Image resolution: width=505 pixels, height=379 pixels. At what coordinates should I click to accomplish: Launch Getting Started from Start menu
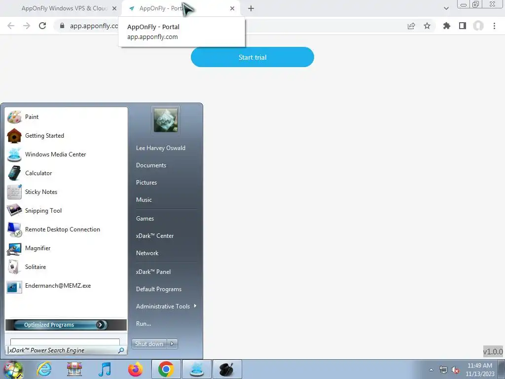[66, 136]
